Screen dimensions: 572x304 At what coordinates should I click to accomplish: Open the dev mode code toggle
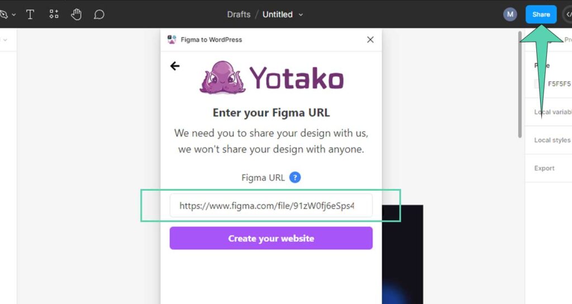(568, 15)
